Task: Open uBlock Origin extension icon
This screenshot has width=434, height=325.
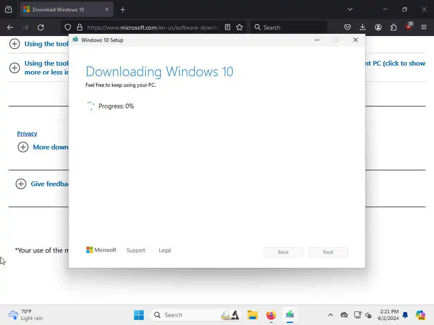Action: click(x=409, y=27)
